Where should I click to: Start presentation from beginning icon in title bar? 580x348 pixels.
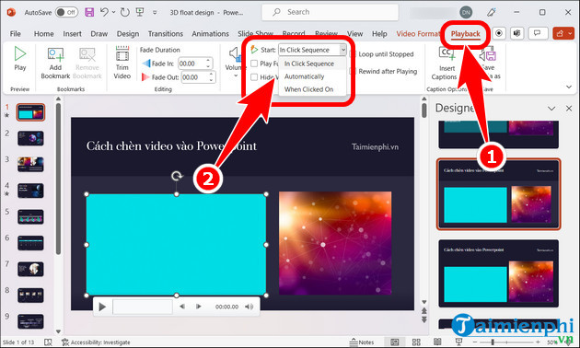point(140,12)
